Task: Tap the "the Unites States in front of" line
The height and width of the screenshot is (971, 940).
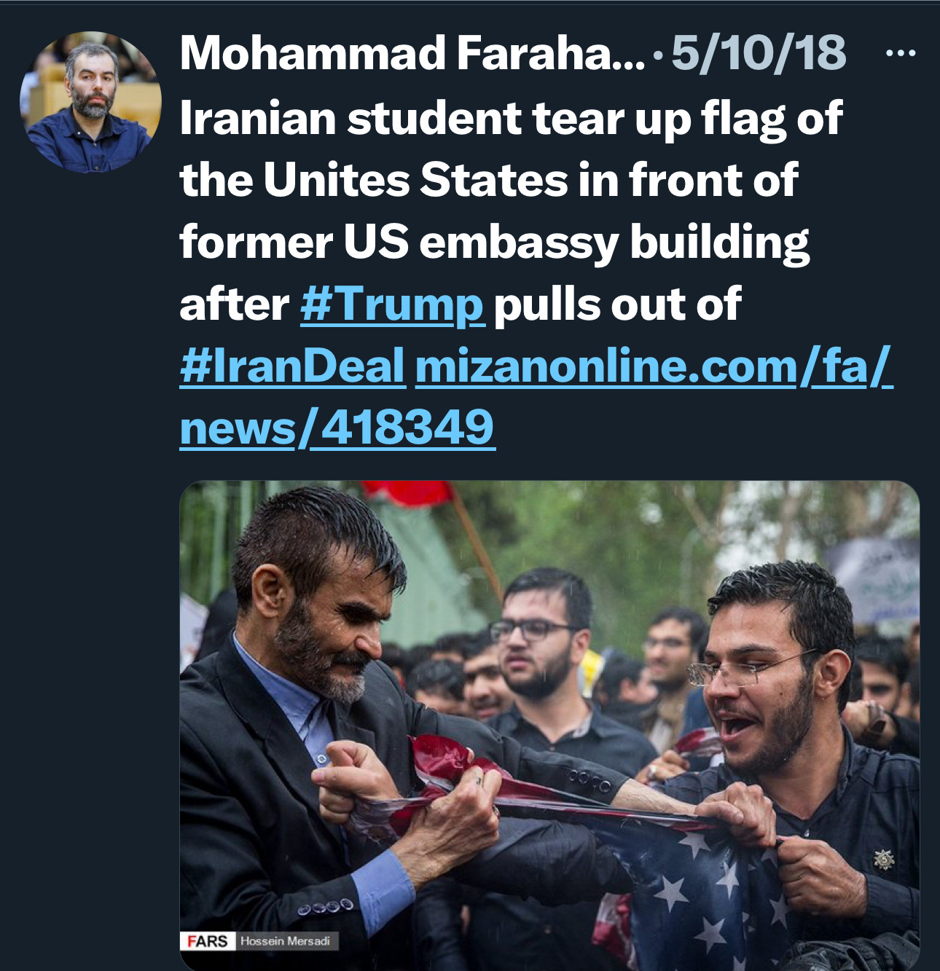Action: pos(489,180)
